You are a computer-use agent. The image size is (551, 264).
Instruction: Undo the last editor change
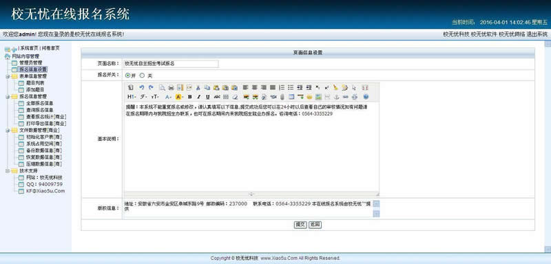point(142,87)
